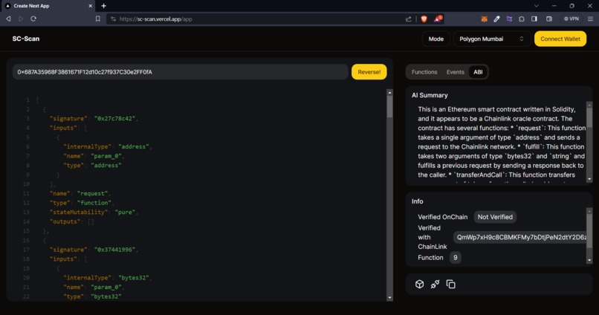Click the cube icon in bottom panel

pos(419,284)
